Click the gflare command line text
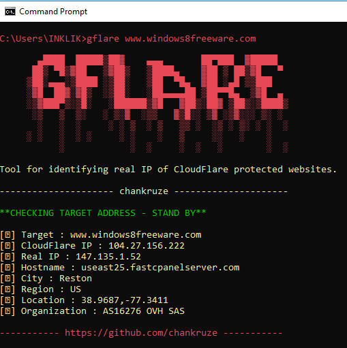 128,39
